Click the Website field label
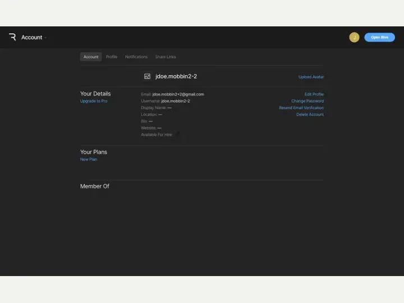The height and width of the screenshot is (303, 404). (148, 128)
